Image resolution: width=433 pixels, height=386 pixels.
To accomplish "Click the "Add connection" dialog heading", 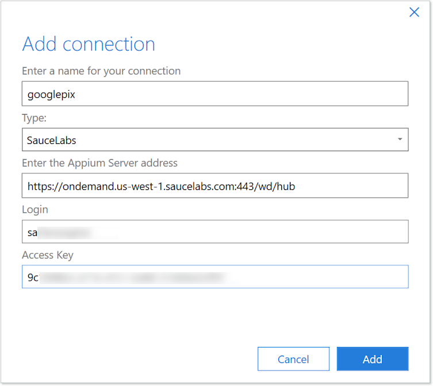I will coord(89,44).
